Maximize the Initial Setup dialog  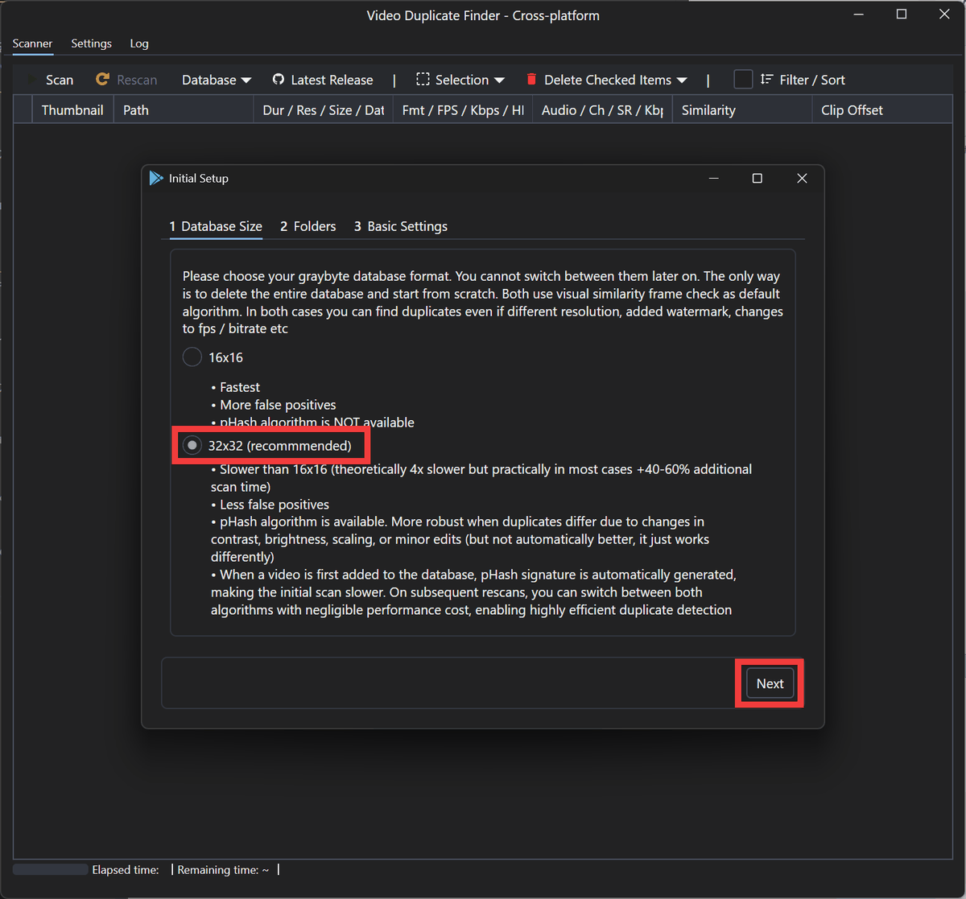757,179
